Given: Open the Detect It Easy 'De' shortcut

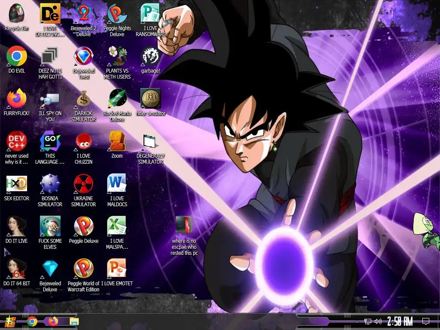Looking at the screenshot, I should click(50, 13).
